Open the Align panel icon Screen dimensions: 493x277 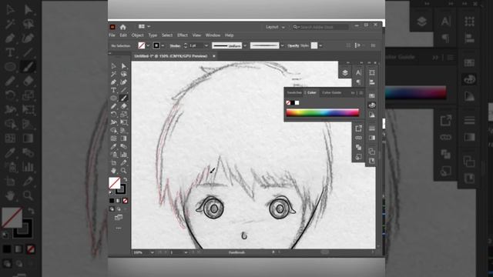(372, 82)
